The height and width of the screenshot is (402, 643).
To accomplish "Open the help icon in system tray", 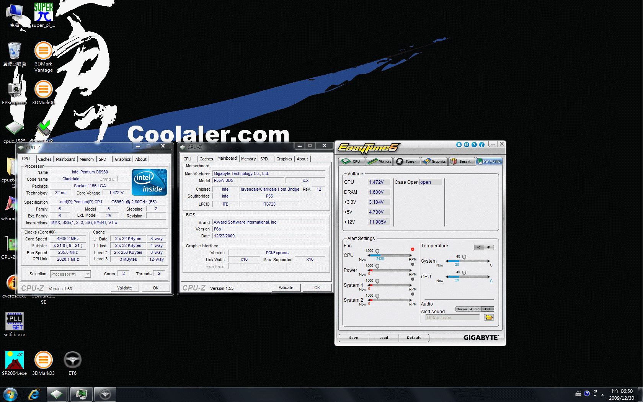I will [x=587, y=394].
